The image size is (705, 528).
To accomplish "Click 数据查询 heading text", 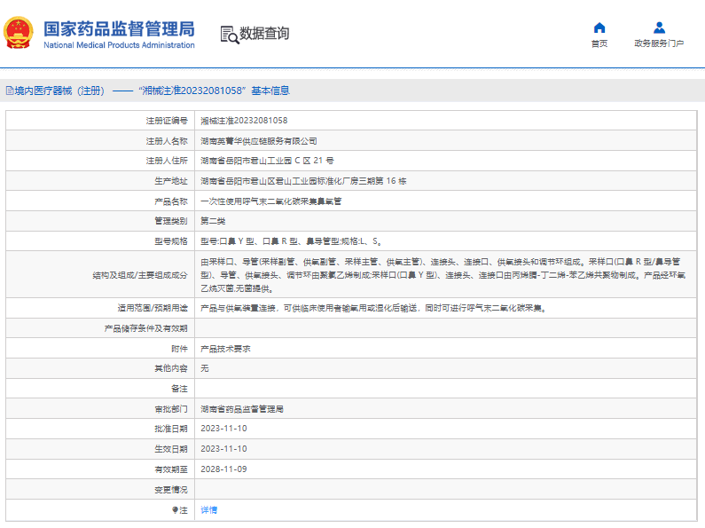I will click(x=264, y=34).
